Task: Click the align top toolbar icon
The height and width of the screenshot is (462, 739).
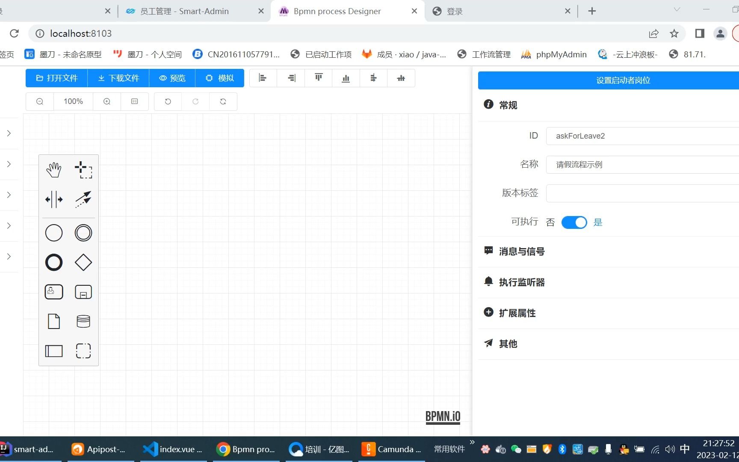Action: 318,78
